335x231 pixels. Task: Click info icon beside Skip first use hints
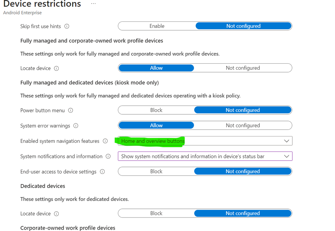tap(67, 26)
